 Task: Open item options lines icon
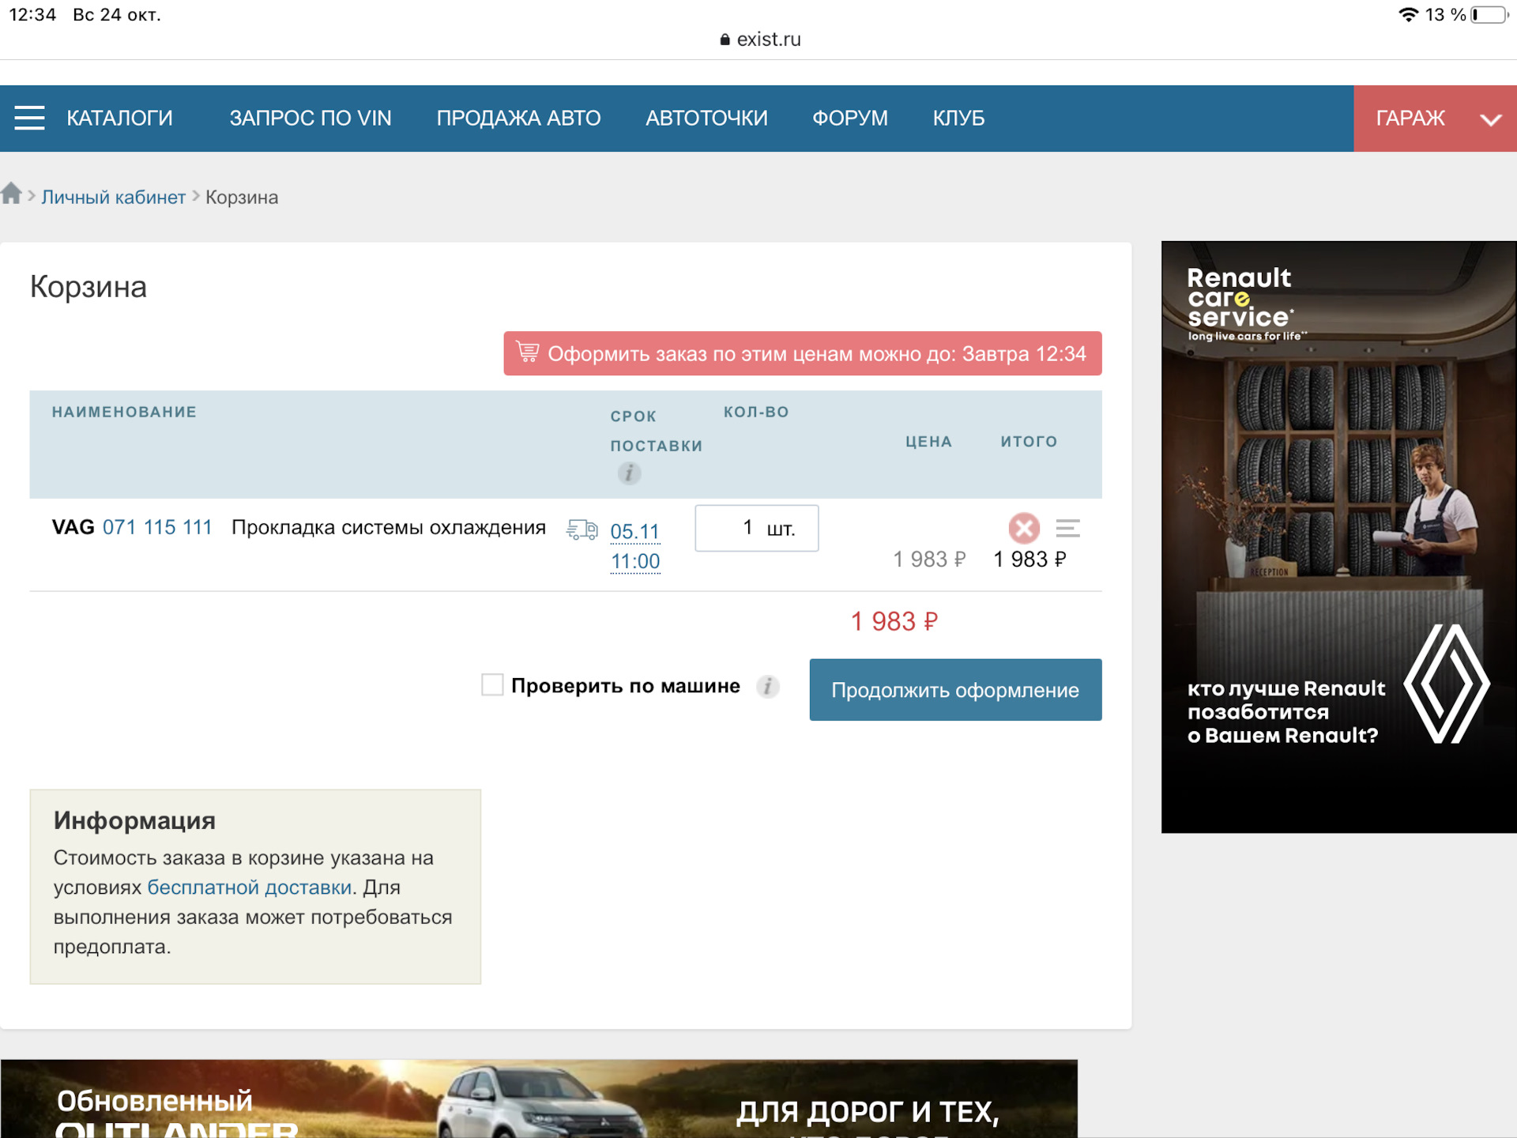[1067, 528]
